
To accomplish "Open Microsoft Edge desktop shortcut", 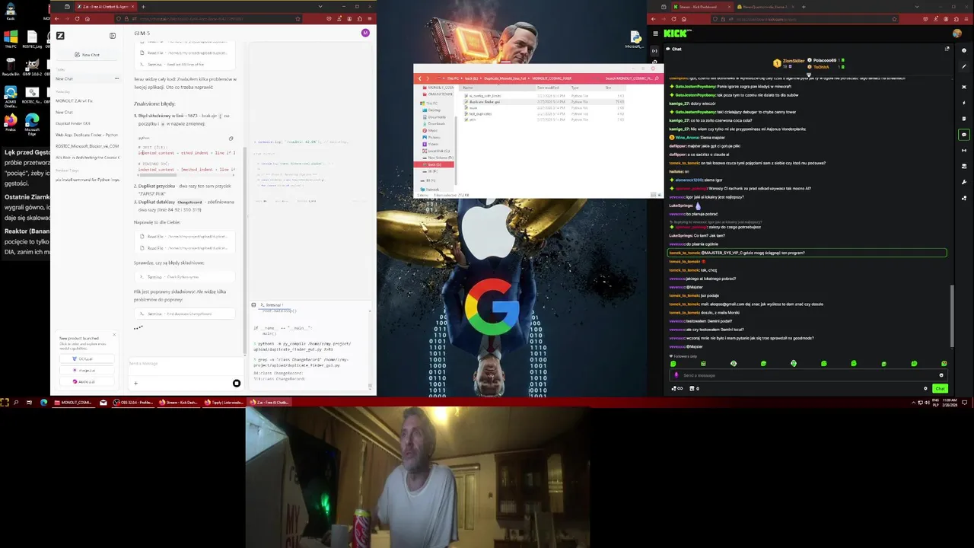I will click(32, 123).
